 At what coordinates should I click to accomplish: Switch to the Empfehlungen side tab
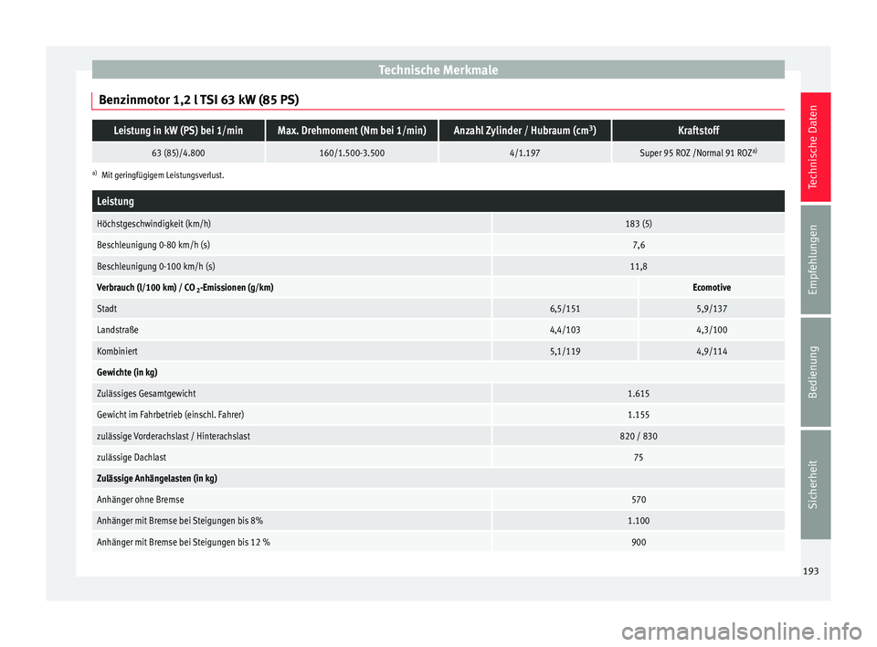(815, 260)
